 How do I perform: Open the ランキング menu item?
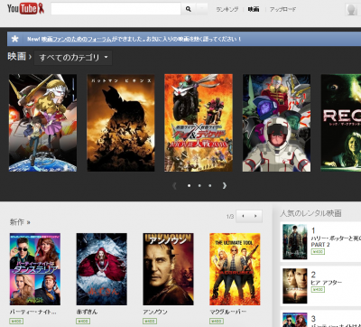pyautogui.click(x=227, y=9)
